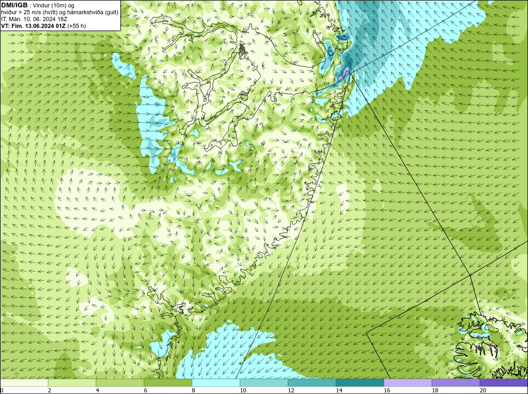528x394 pixels.
Task: Click the 18–20 m/s purple swatch
Action: [x=456, y=382]
